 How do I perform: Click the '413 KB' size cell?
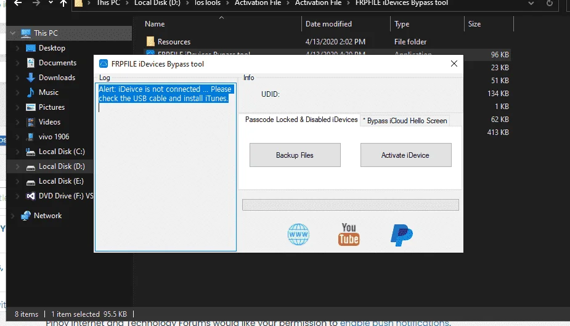(498, 132)
